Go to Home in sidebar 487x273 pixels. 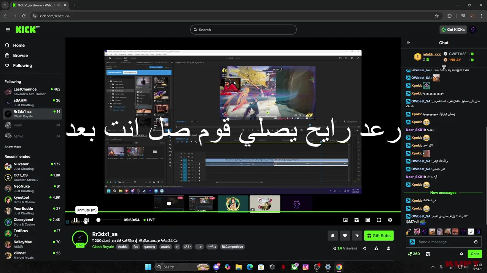click(15, 45)
